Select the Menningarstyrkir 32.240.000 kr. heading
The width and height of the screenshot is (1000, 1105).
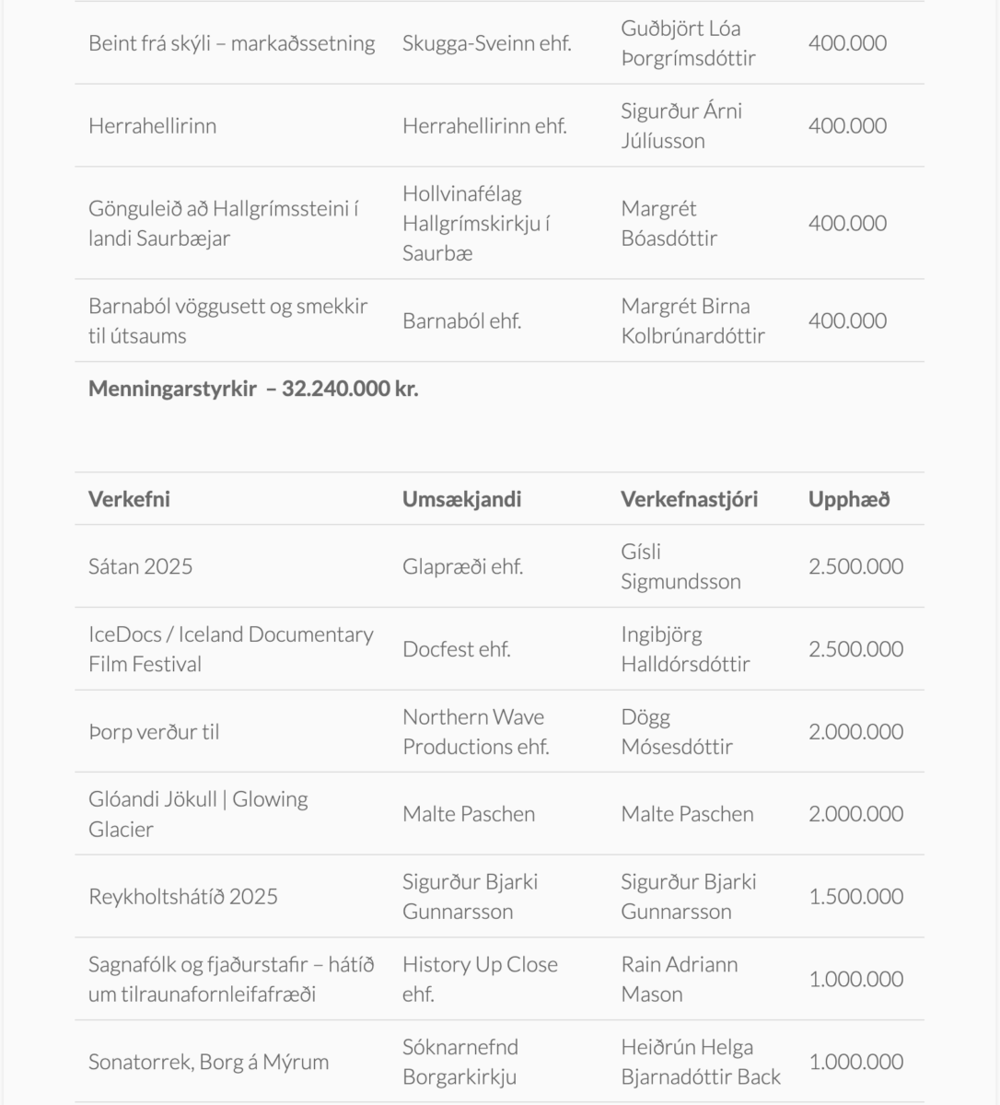coord(253,389)
